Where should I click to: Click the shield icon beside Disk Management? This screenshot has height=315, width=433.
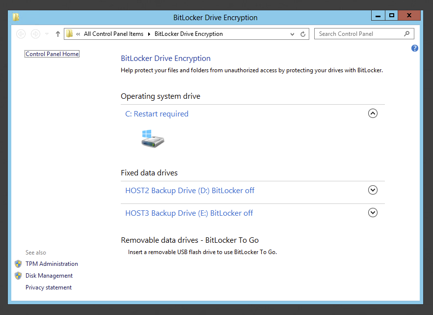click(x=18, y=276)
